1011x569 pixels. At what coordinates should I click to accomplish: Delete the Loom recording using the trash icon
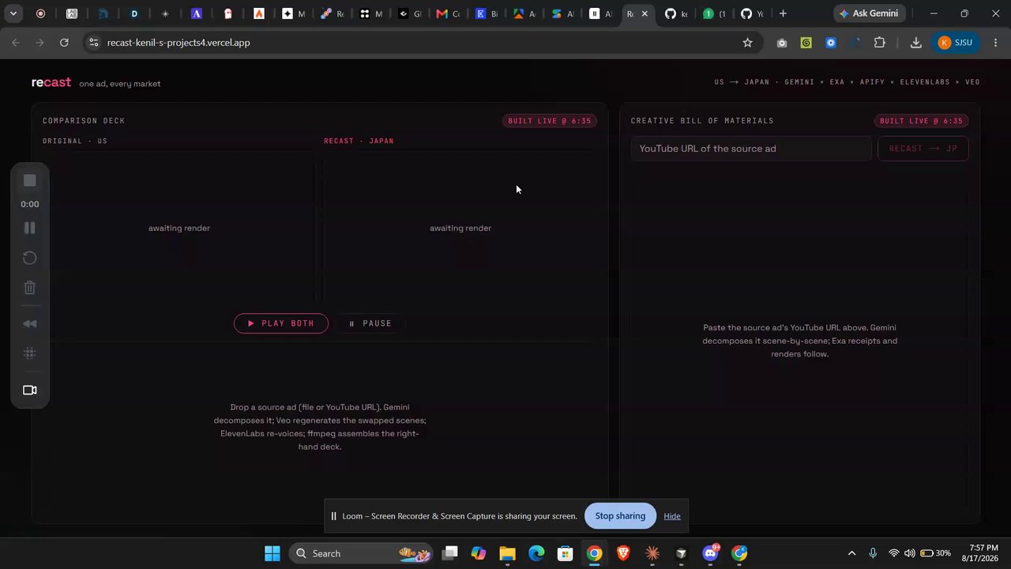[30, 288]
